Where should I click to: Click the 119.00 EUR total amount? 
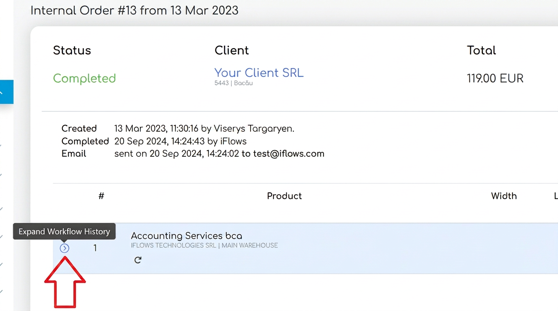click(x=495, y=78)
